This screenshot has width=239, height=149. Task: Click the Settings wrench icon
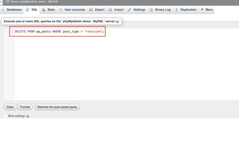click(x=129, y=10)
